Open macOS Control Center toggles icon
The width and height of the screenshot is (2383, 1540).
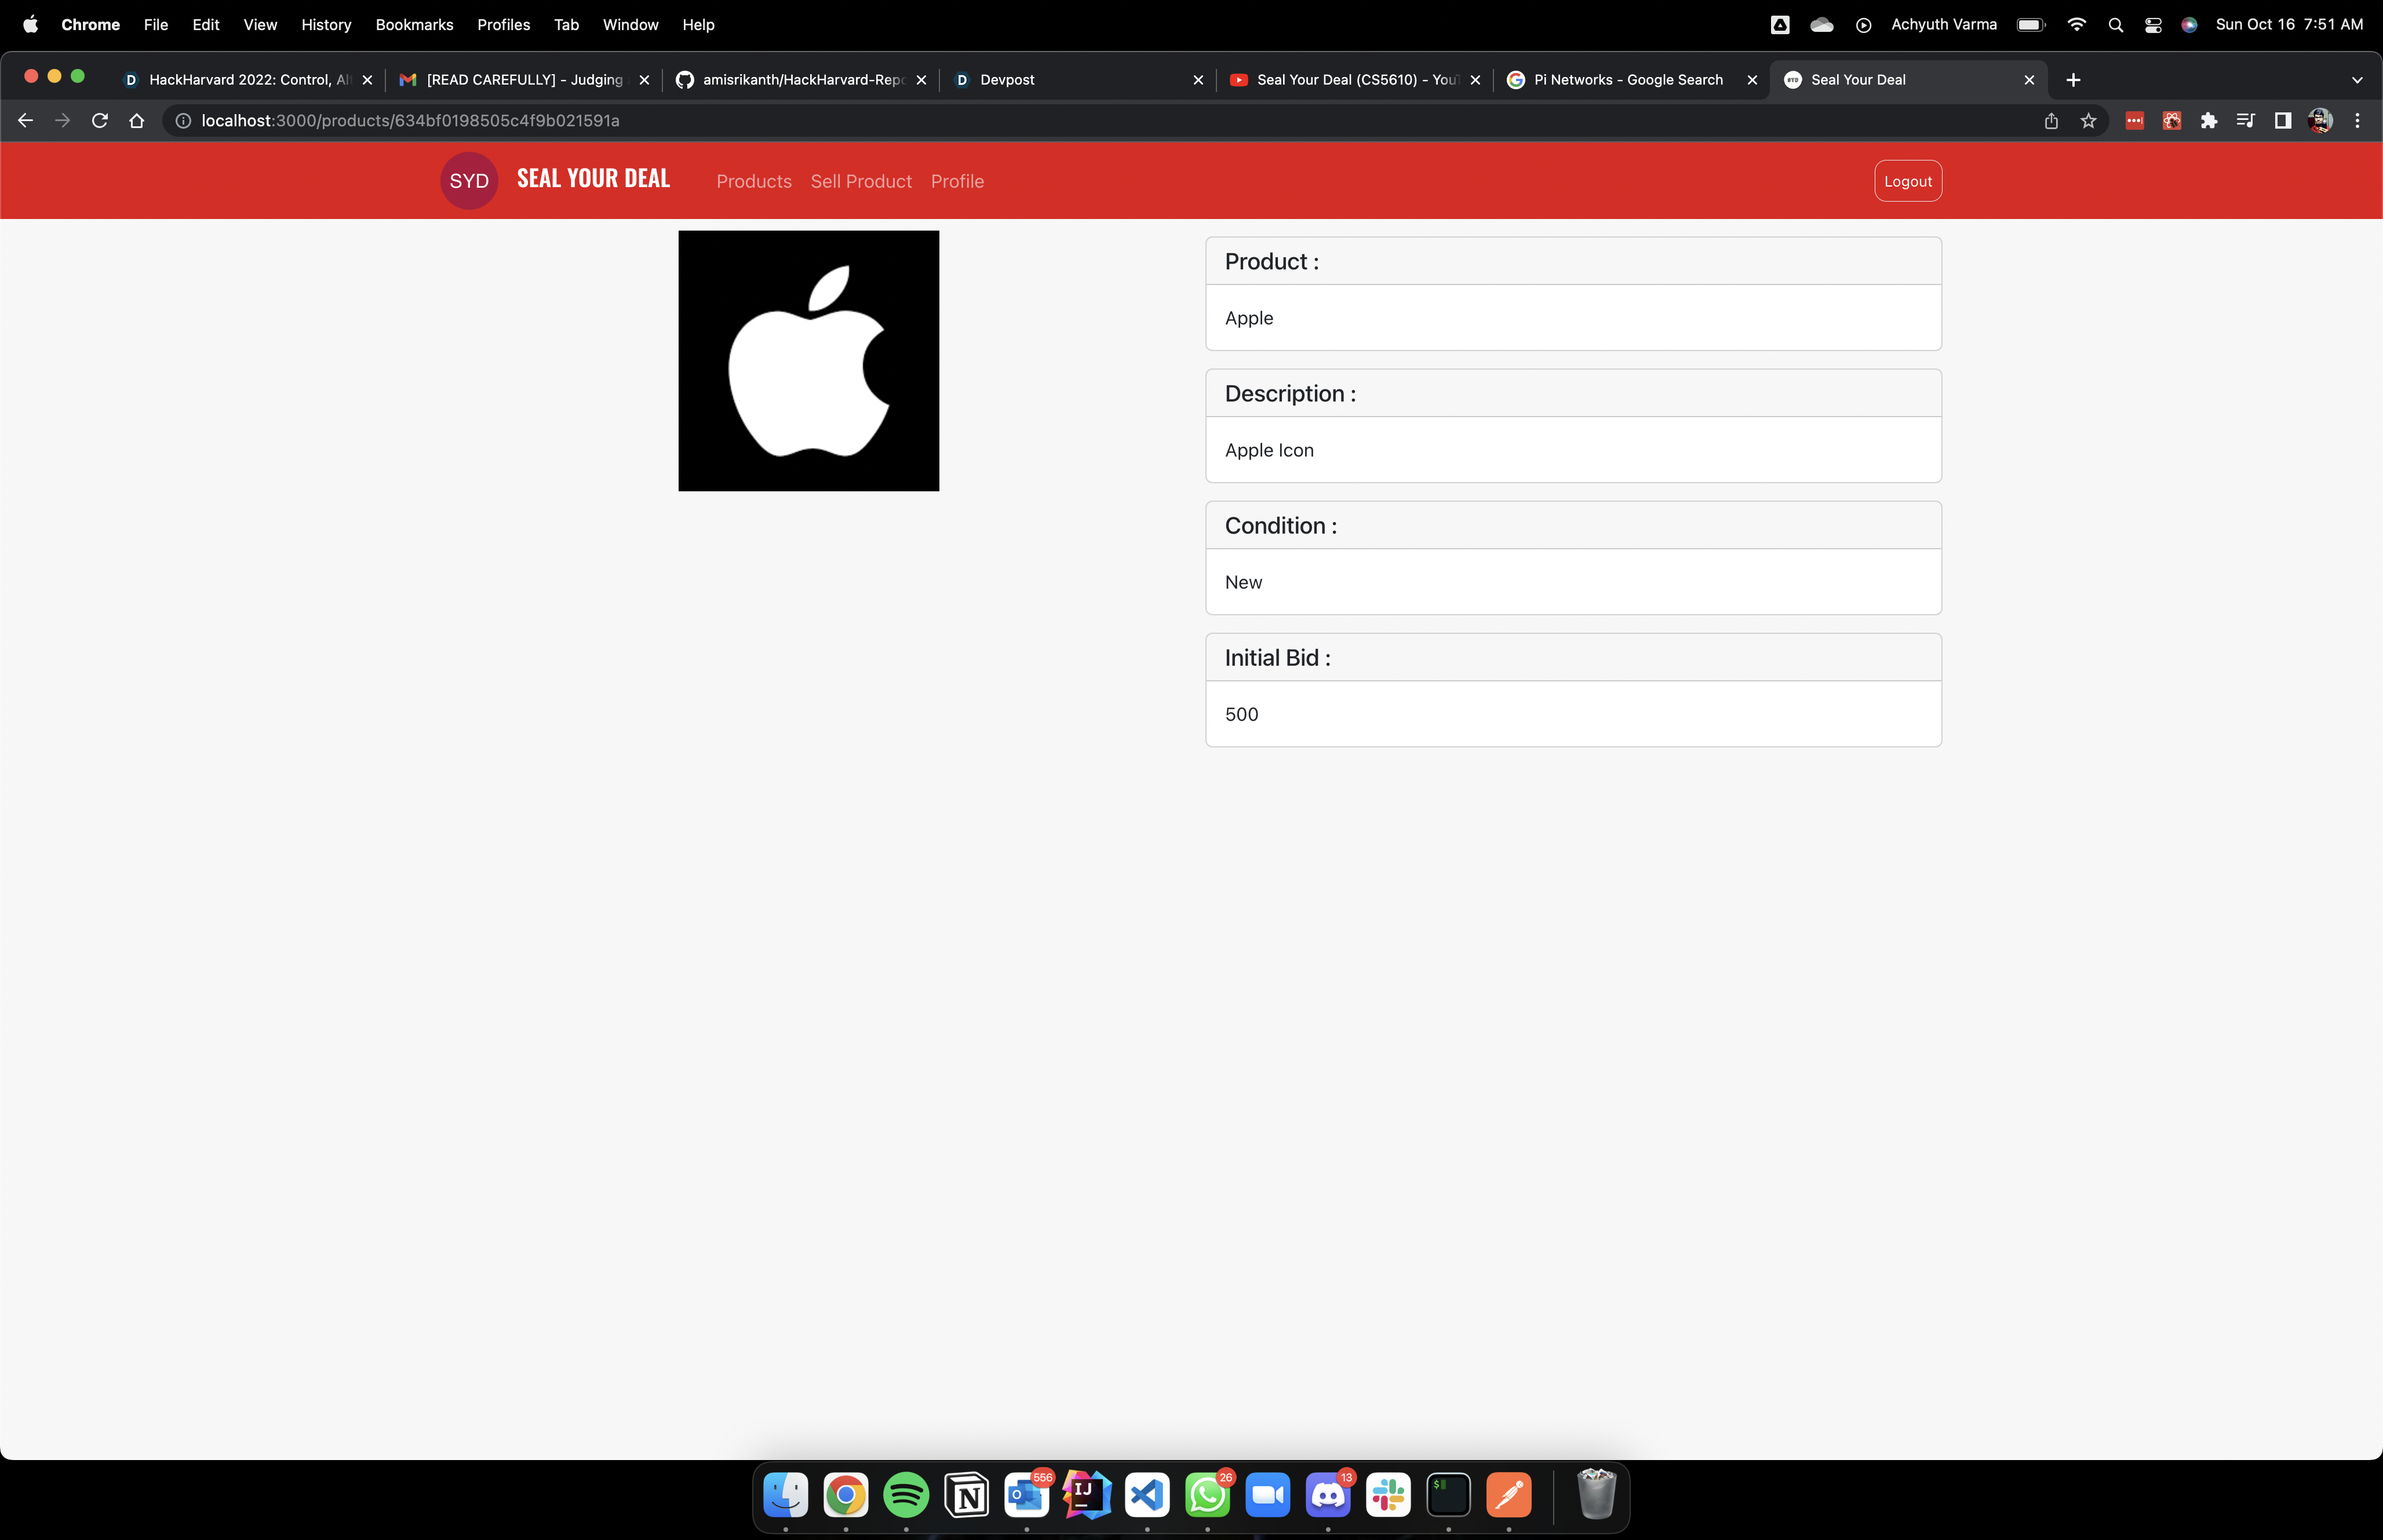pyautogui.click(x=2153, y=25)
